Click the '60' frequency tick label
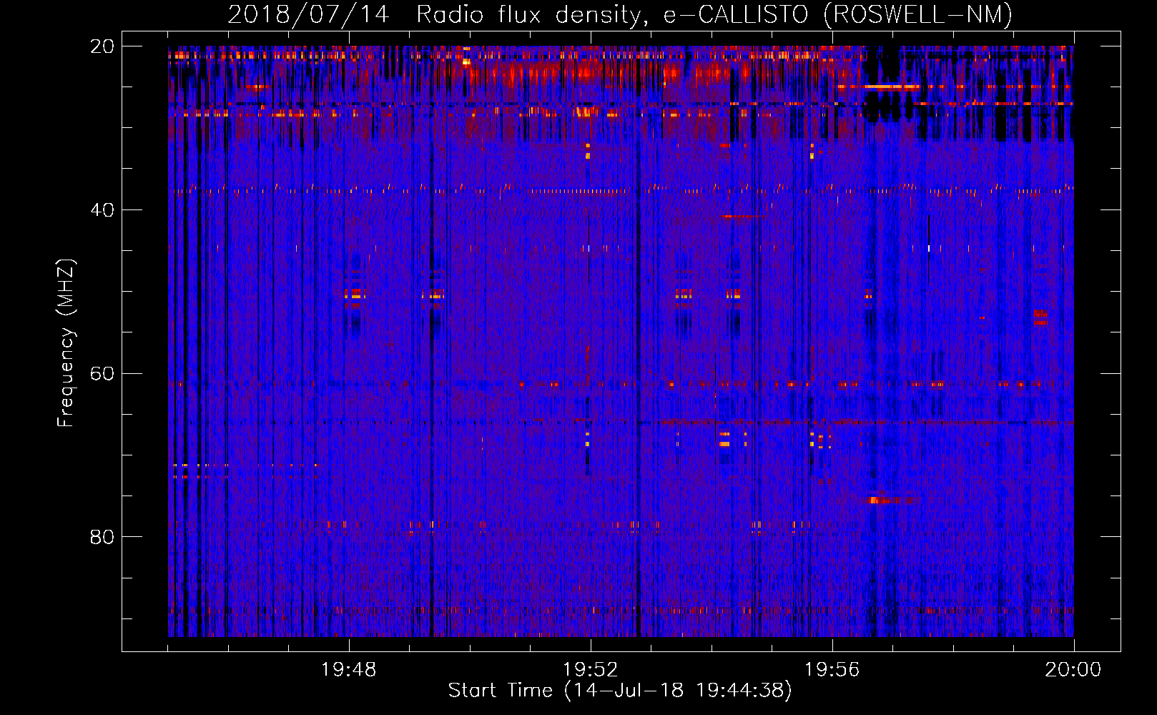 [102, 373]
